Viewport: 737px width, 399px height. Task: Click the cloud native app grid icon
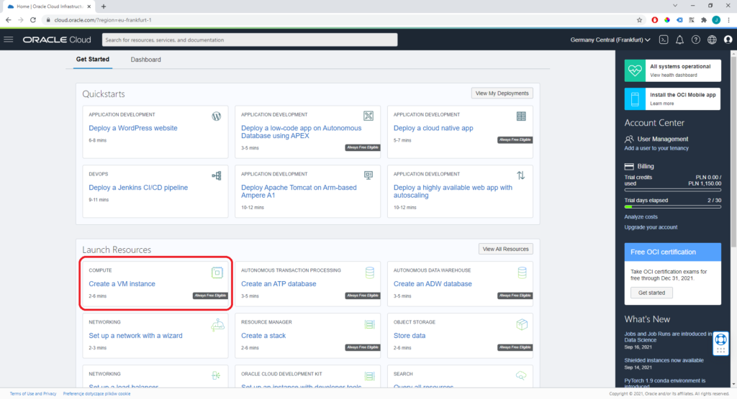521,116
